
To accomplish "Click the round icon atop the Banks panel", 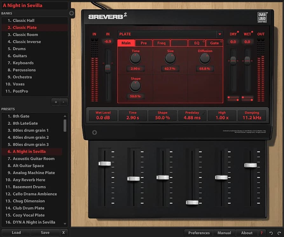I will pos(71,13).
